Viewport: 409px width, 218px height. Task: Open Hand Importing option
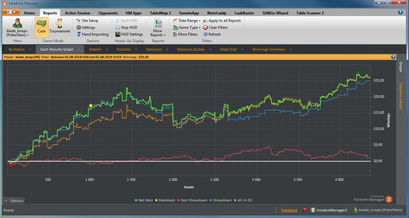[x=92, y=34]
